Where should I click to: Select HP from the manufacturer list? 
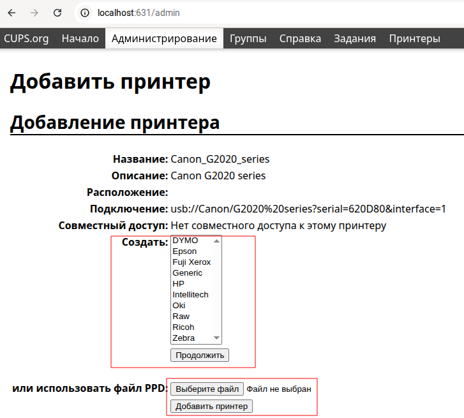[178, 284]
